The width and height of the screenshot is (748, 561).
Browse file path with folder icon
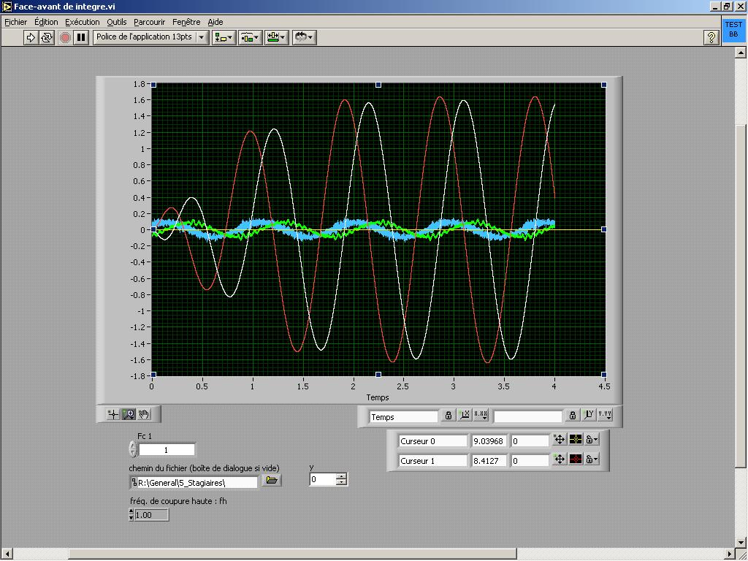click(272, 481)
